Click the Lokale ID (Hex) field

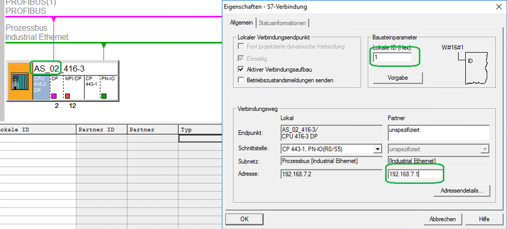click(x=392, y=58)
